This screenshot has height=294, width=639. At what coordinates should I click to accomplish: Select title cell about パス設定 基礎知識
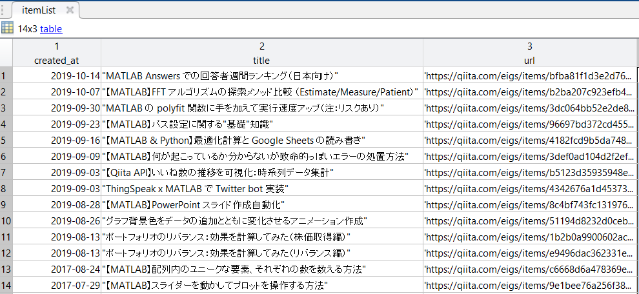pyautogui.click(x=261, y=124)
